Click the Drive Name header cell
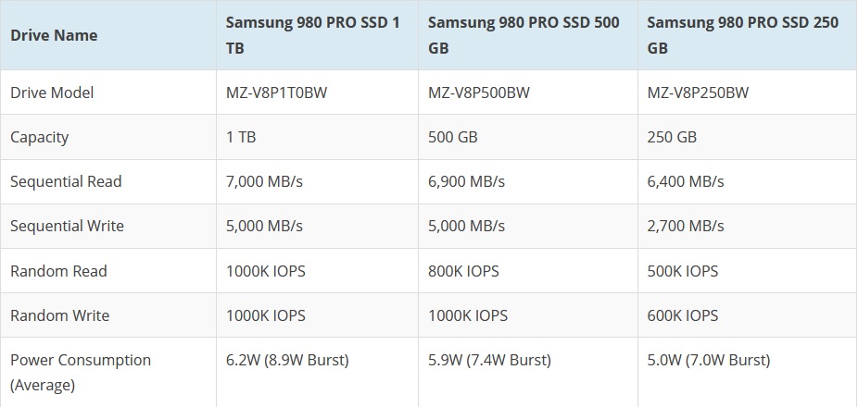The width and height of the screenshot is (858, 407). click(54, 35)
